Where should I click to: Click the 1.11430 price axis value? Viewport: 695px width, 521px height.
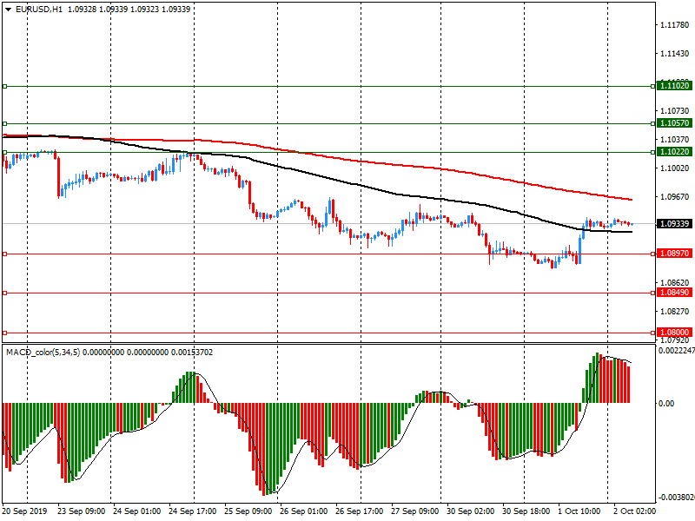pyautogui.click(x=675, y=54)
